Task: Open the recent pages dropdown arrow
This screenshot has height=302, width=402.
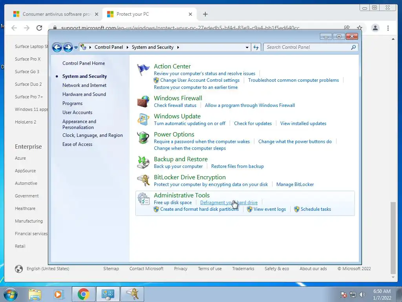Action: coord(76,48)
